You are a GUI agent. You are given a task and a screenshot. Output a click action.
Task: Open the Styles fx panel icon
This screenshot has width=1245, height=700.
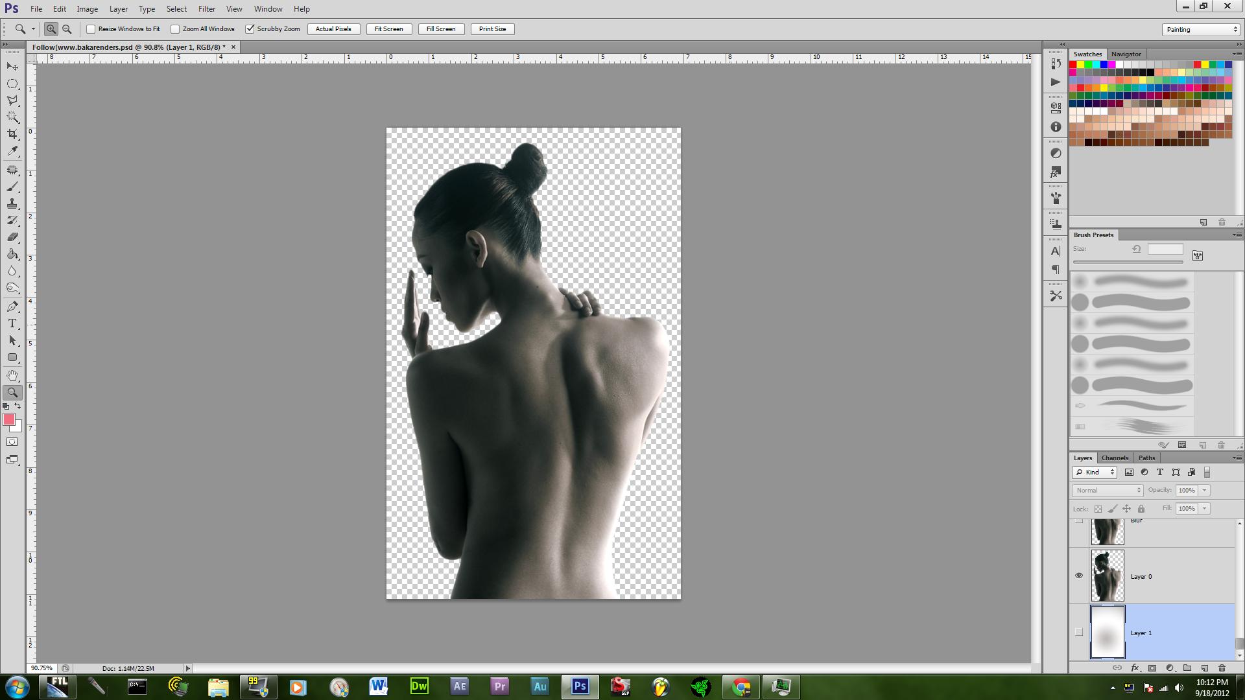click(x=1056, y=172)
